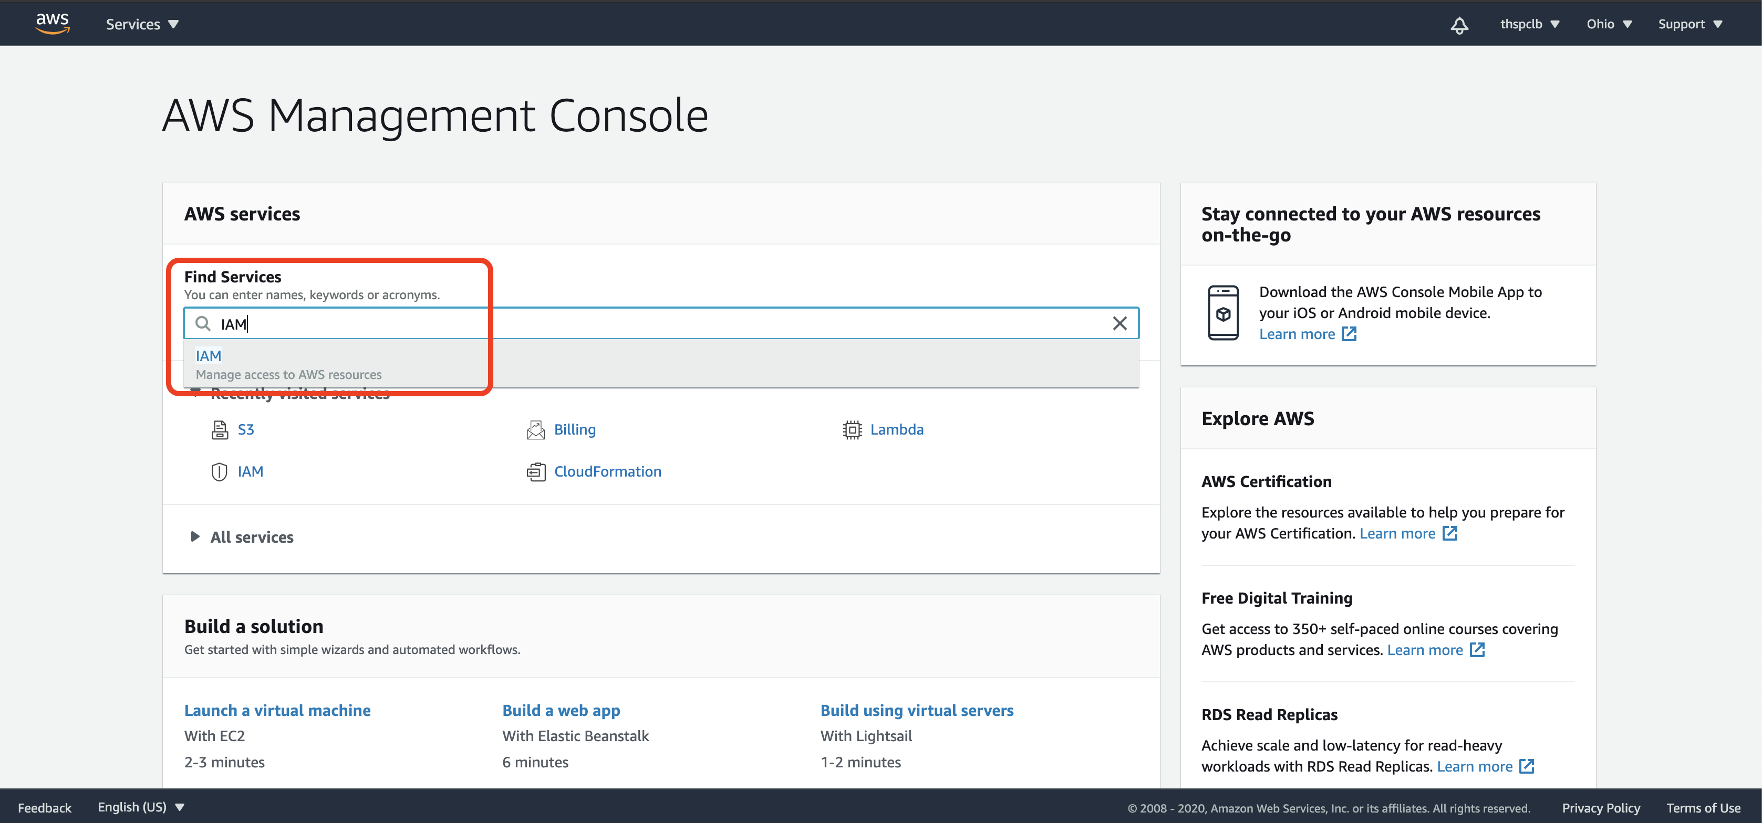The height and width of the screenshot is (823, 1762).
Task: Click Learn more for Free Digital Training
Action: pyautogui.click(x=1425, y=650)
